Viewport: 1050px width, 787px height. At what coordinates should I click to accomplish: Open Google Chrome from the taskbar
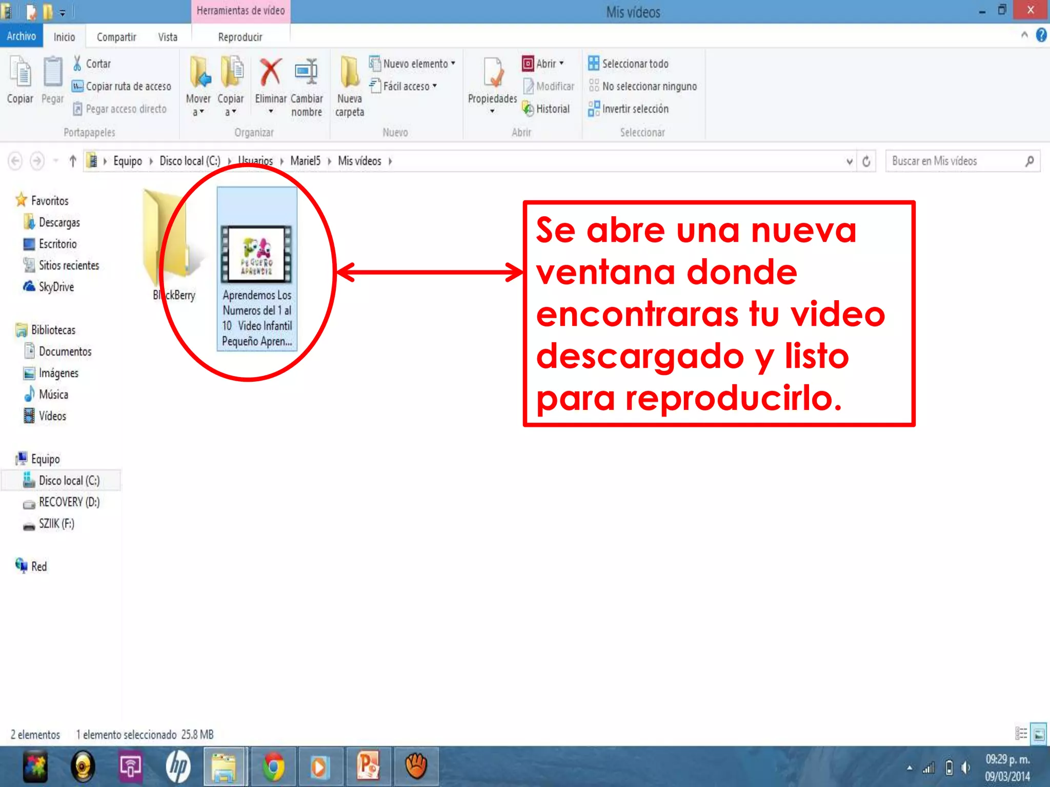click(x=273, y=767)
